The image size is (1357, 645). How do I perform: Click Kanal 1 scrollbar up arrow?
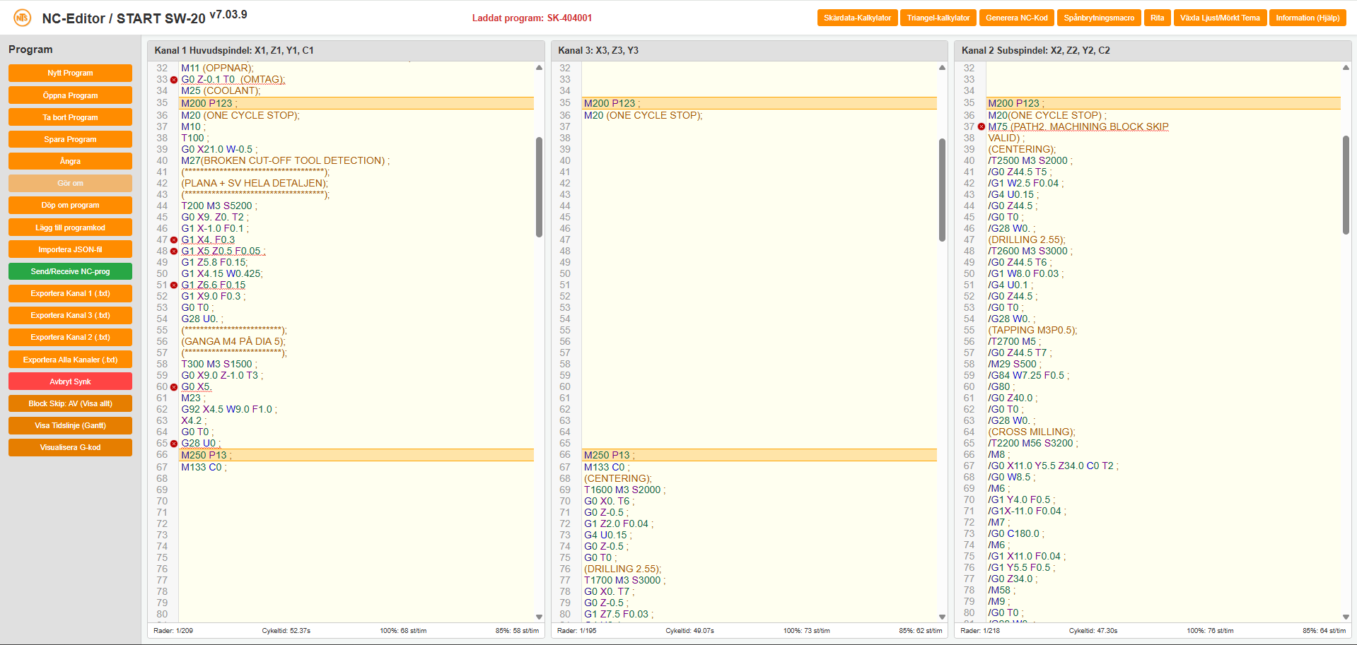point(539,68)
